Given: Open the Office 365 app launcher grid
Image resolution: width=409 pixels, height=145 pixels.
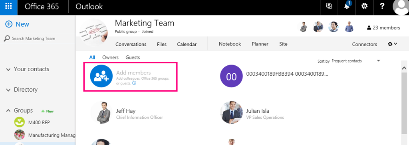Looking at the screenshot, I should (9, 6).
